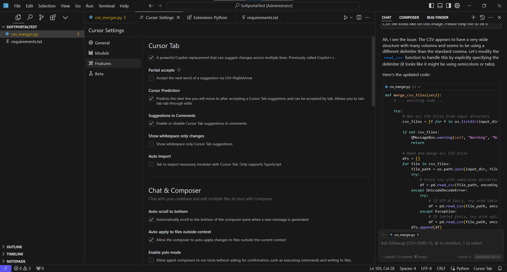This screenshot has height=272, width=507.
Task: Click the Split Editor icon
Action: point(359,17)
